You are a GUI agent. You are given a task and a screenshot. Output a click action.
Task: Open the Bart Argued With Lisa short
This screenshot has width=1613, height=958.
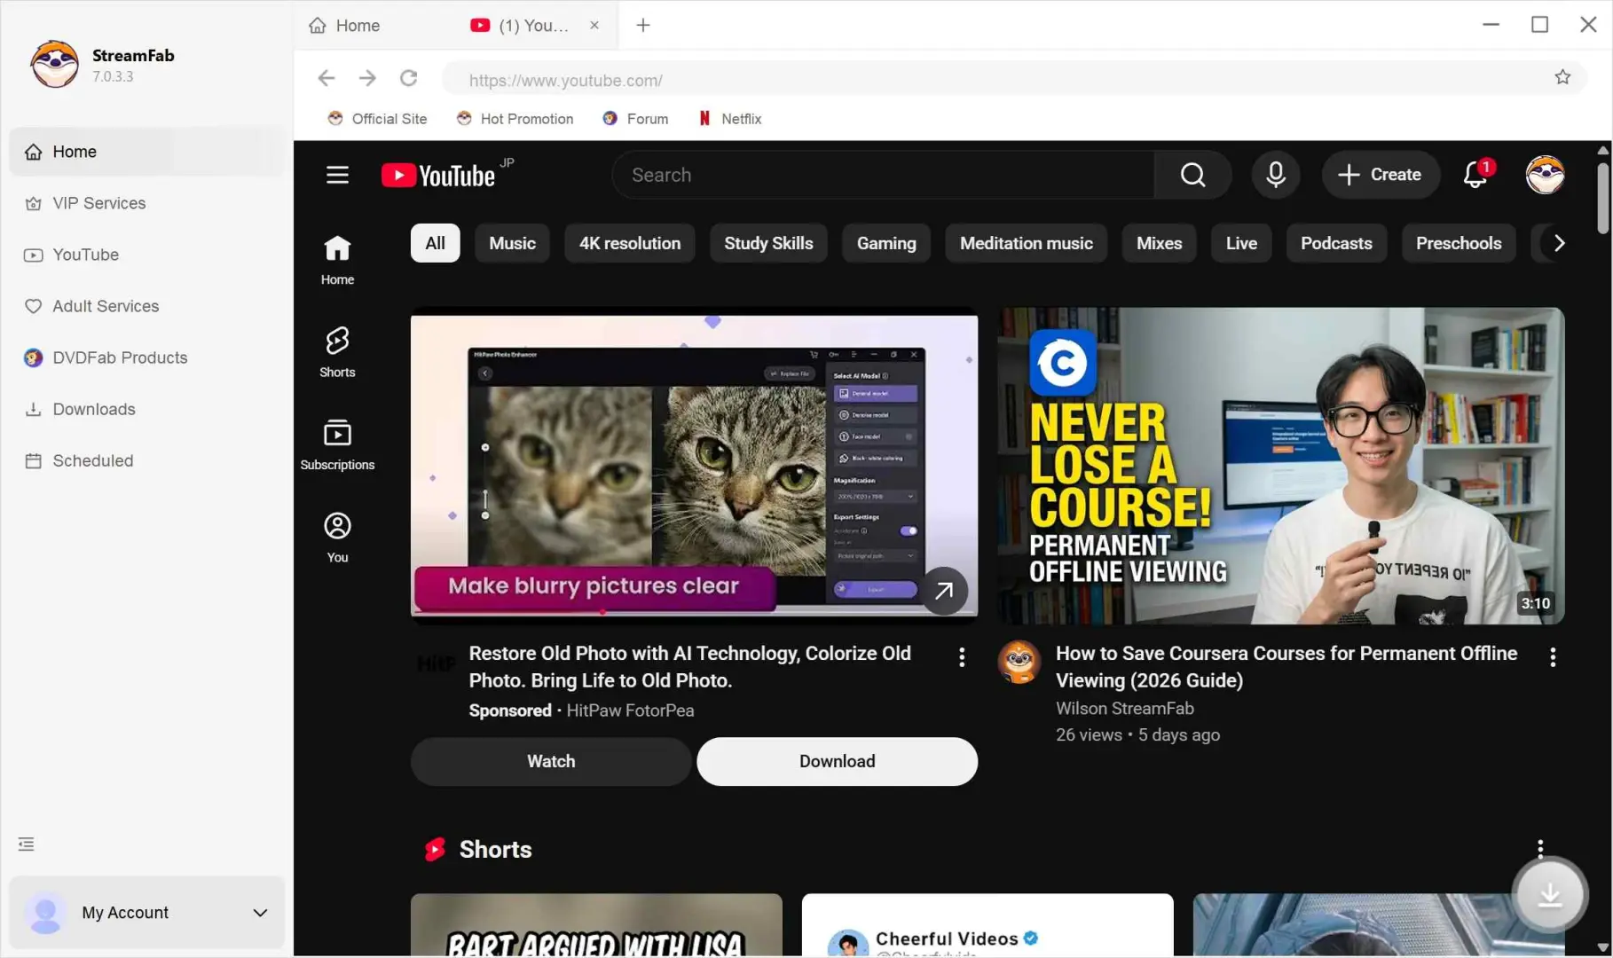point(596,925)
